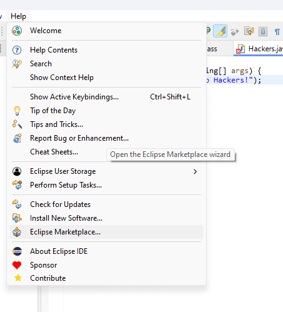
Task: Click the Tips and Tricks wand icon
Action: tap(17, 124)
